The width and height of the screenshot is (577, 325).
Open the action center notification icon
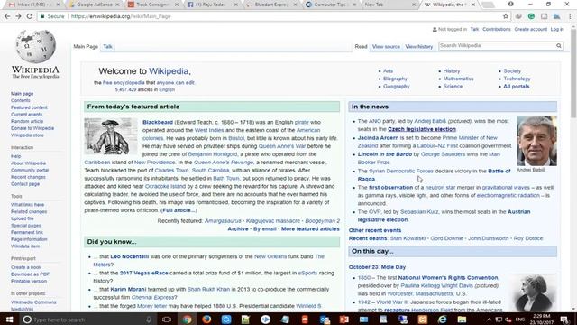point(565,320)
